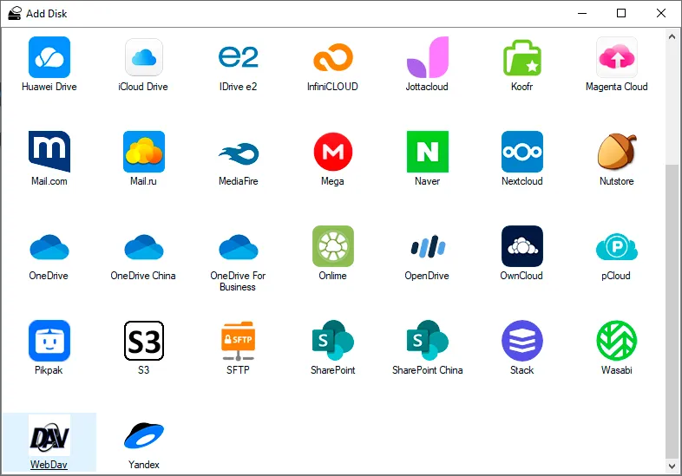Pick the pCloud icon
682x476 pixels.
click(x=616, y=246)
